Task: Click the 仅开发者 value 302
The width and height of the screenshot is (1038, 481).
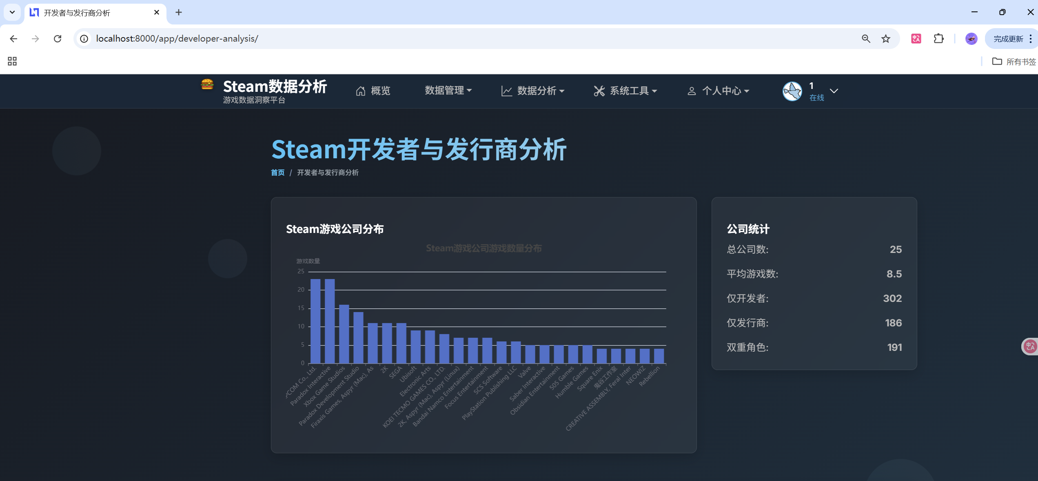Action: (x=892, y=298)
